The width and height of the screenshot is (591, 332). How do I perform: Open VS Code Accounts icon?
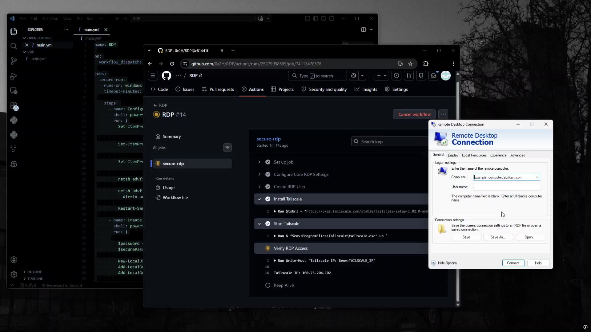pyautogui.click(x=14, y=260)
